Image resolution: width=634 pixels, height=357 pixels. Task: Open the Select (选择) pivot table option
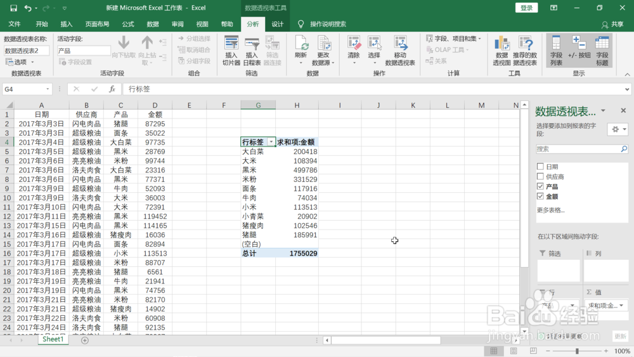click(x=374, y=51)
